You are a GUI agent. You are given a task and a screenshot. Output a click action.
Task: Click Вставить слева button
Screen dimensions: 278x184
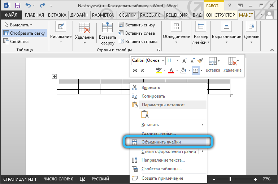(137, 33)
